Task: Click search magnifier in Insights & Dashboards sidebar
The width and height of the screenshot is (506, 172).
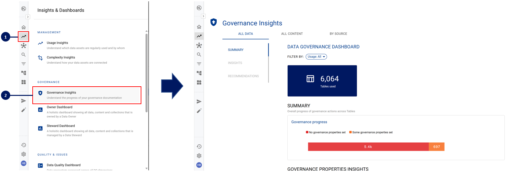Action: coord(23,55)
